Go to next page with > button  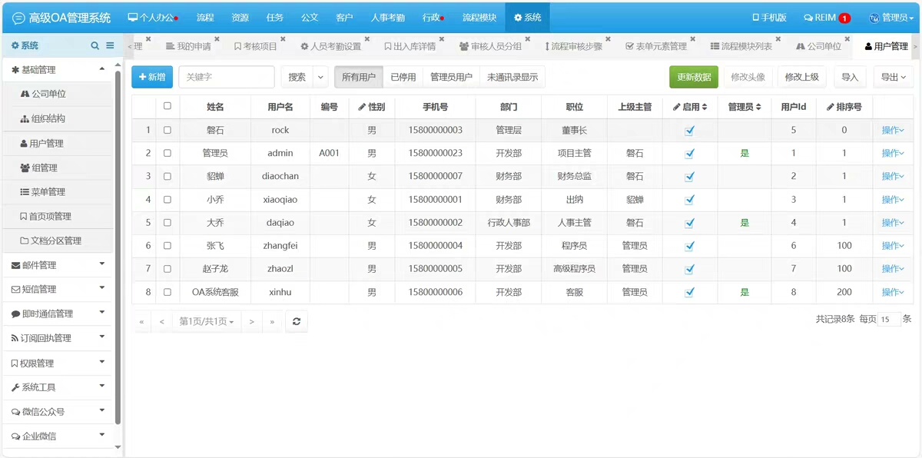(x=252, y=322)
